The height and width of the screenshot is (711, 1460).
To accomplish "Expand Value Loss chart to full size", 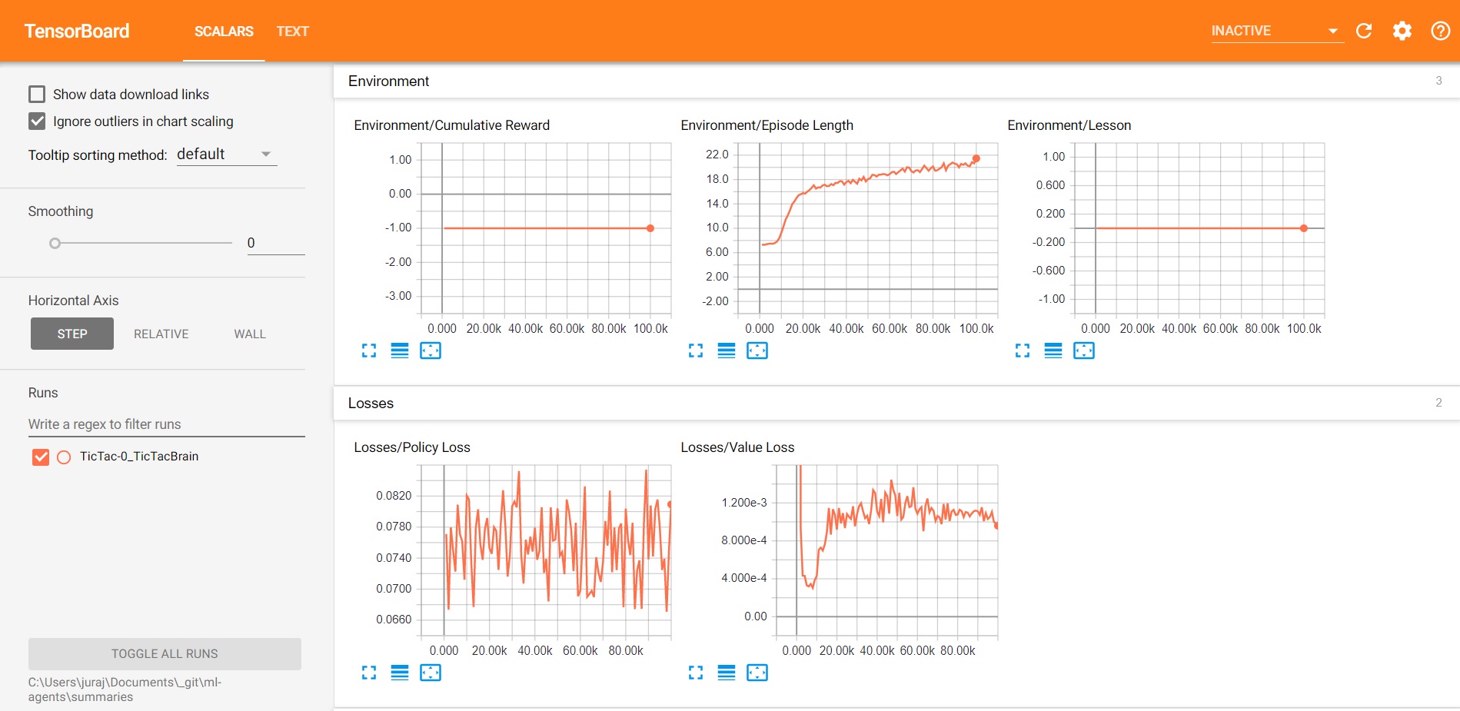I will click(696, 673).
